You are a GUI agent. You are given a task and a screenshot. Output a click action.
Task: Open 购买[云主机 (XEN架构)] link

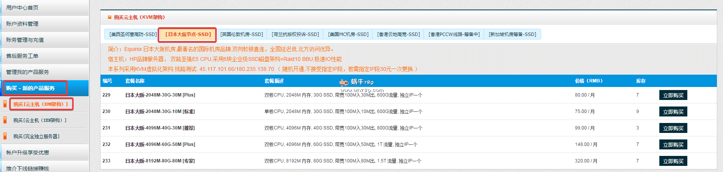pos(40,120)
